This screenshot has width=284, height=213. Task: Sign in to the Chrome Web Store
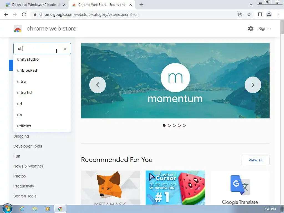[x=264, y=29]
